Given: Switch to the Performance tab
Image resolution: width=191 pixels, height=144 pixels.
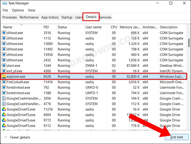Looking at the screenshot, I should pos(29,17).
